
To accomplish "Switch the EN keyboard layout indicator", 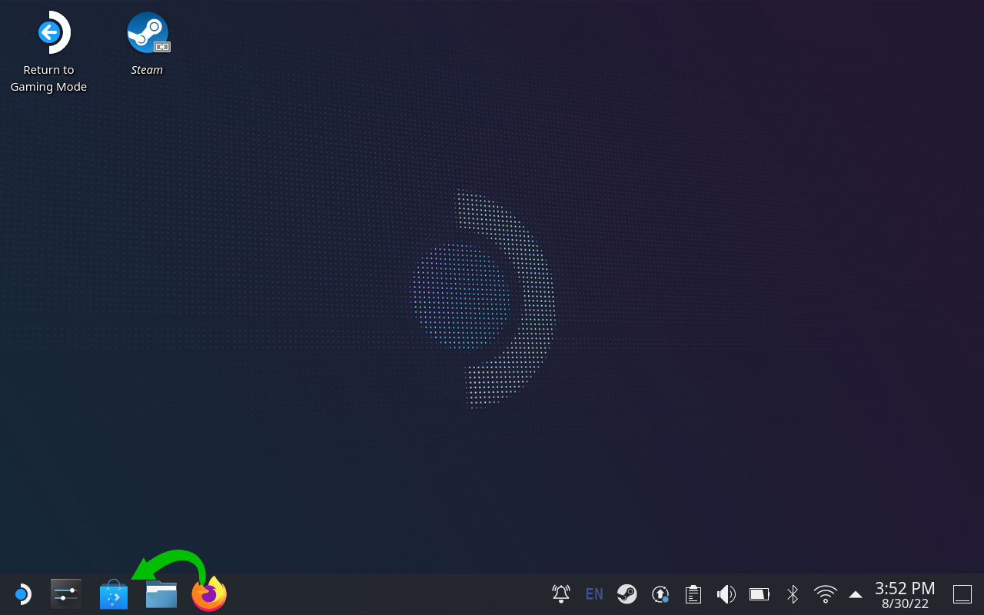I will tap(594, 594).
